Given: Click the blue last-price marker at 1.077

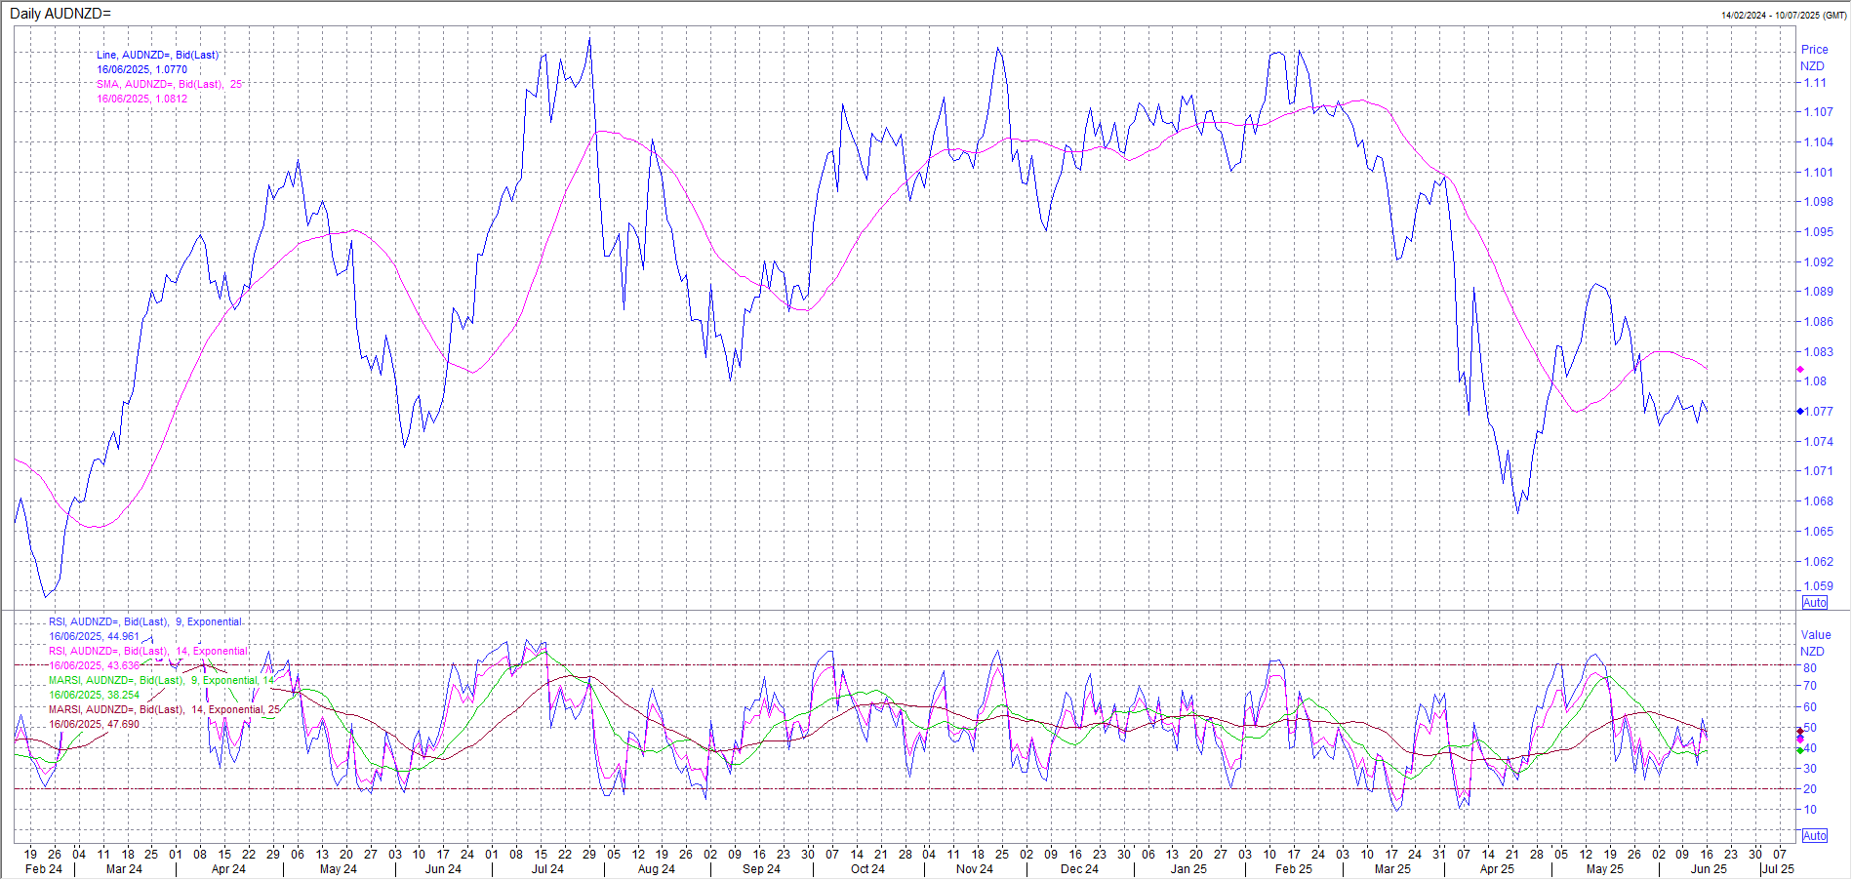Looking at the screenshot, I should (1800, 411).
